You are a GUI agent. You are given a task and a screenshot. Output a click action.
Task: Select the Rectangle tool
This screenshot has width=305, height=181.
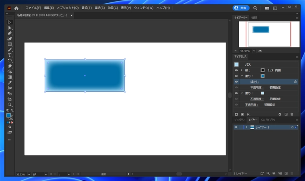(x=10, y=44)
